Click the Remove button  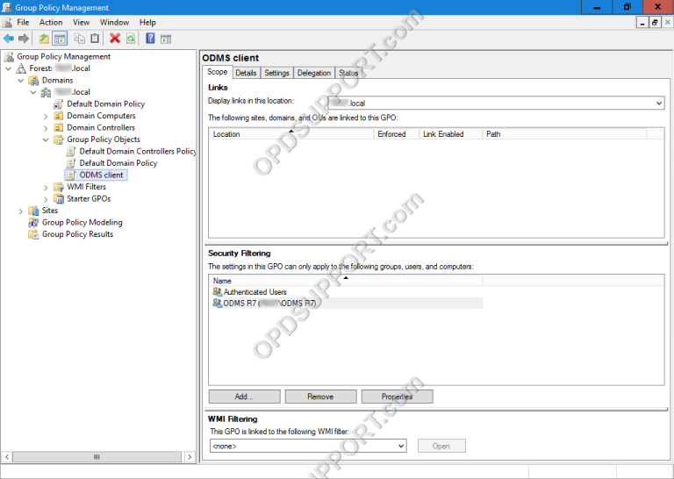[320, 397]
